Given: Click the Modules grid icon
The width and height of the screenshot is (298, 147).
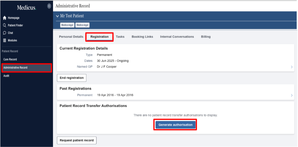Looking at the screenshot, I should pyautogui.click(x=4, y=40).
